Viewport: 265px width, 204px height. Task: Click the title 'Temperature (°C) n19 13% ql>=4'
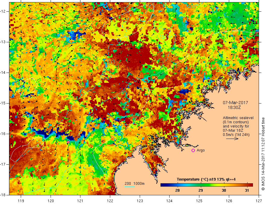click(206, 179)
